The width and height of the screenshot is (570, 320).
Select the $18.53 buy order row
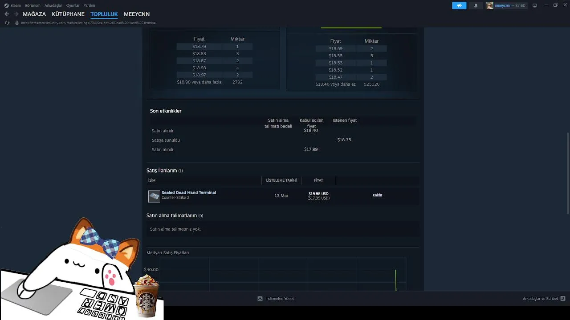(351, 63)
